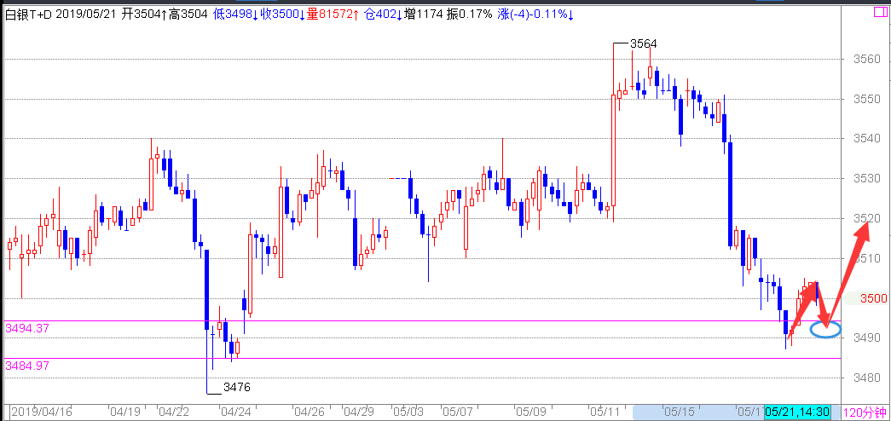The image size is (891, 421).
Task: Open the 120分钟 period selector
Action: click(x=866, y=412)
